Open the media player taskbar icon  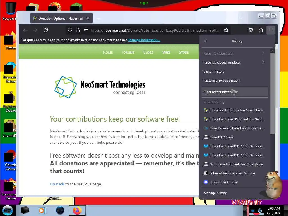pyautogui.click(x=42, y=210)
